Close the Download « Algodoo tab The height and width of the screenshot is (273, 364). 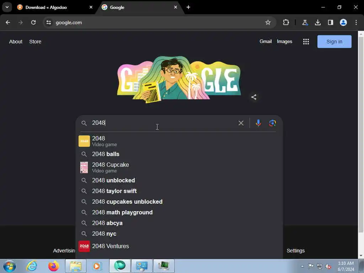pos(91,7)
